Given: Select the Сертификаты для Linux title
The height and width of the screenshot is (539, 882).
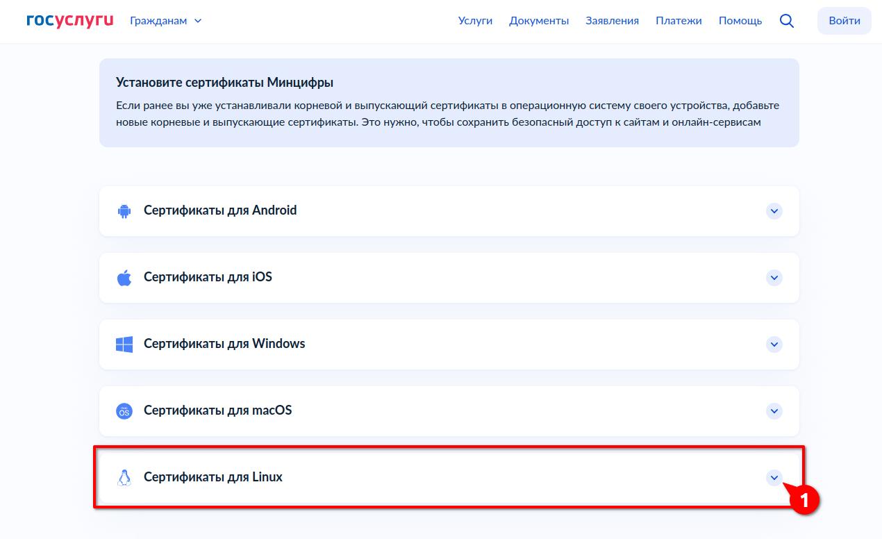Looking at the screenshot, I should [213, 477].
